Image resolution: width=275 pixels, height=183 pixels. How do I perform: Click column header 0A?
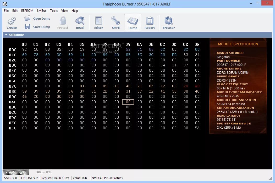click(139, 44)
